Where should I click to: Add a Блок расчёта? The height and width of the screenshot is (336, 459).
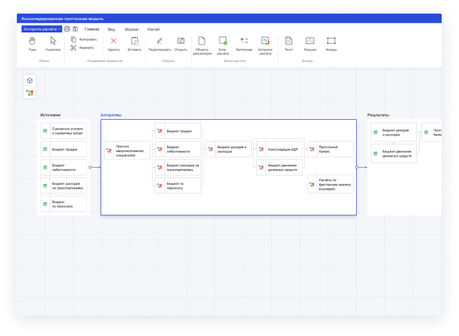pyautogui.click(x=223, y=46)
